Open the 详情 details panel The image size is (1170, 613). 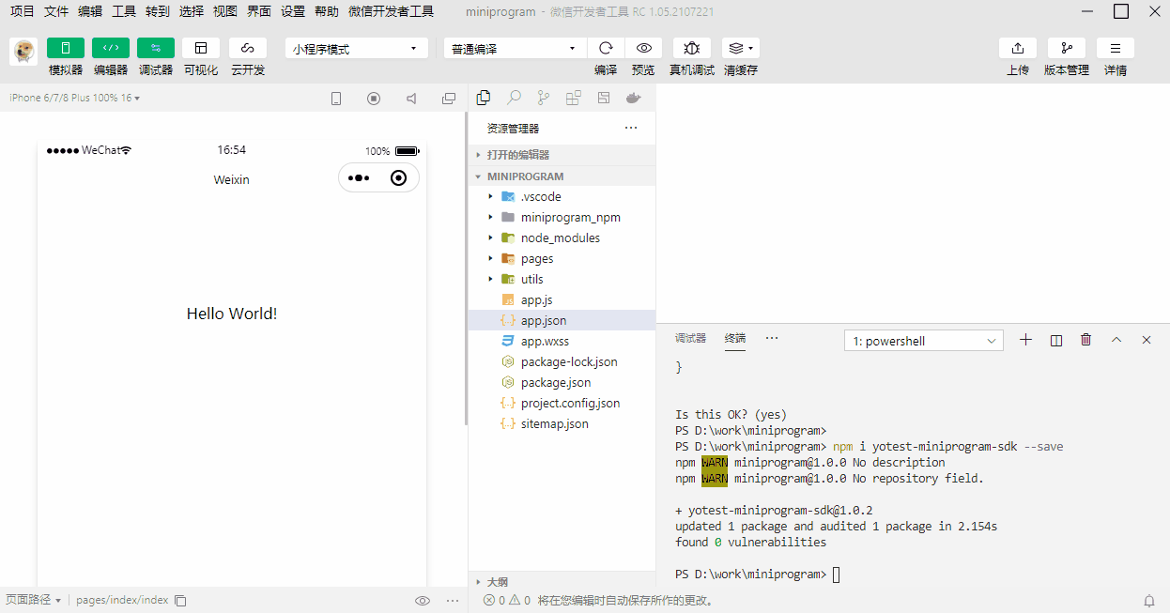click(x=1116, y=48)
